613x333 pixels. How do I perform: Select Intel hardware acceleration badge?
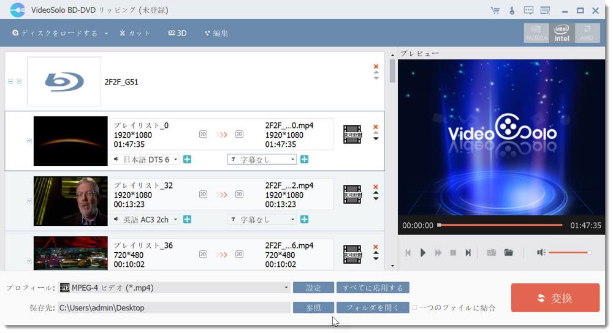tap(562, 33)
